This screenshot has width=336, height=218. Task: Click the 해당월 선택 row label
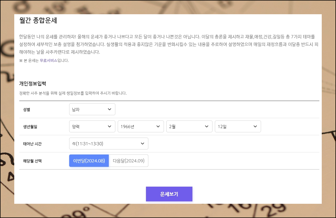32,161
